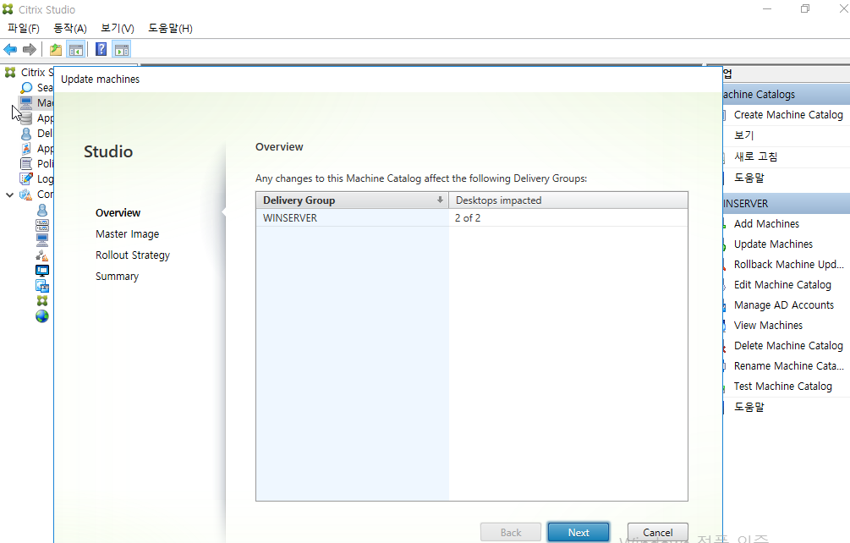
Task: Open the 파일(F) menu
Action: (x=24, y=28)
